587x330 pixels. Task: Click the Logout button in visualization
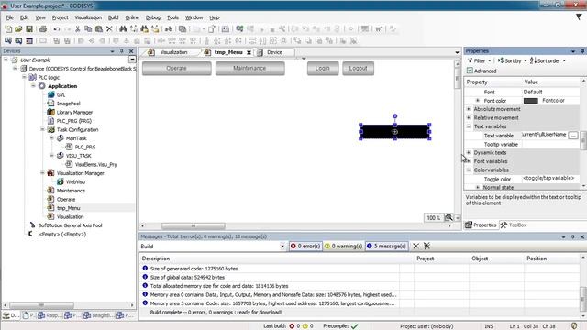pyautogui.click(x=358, y=69)
